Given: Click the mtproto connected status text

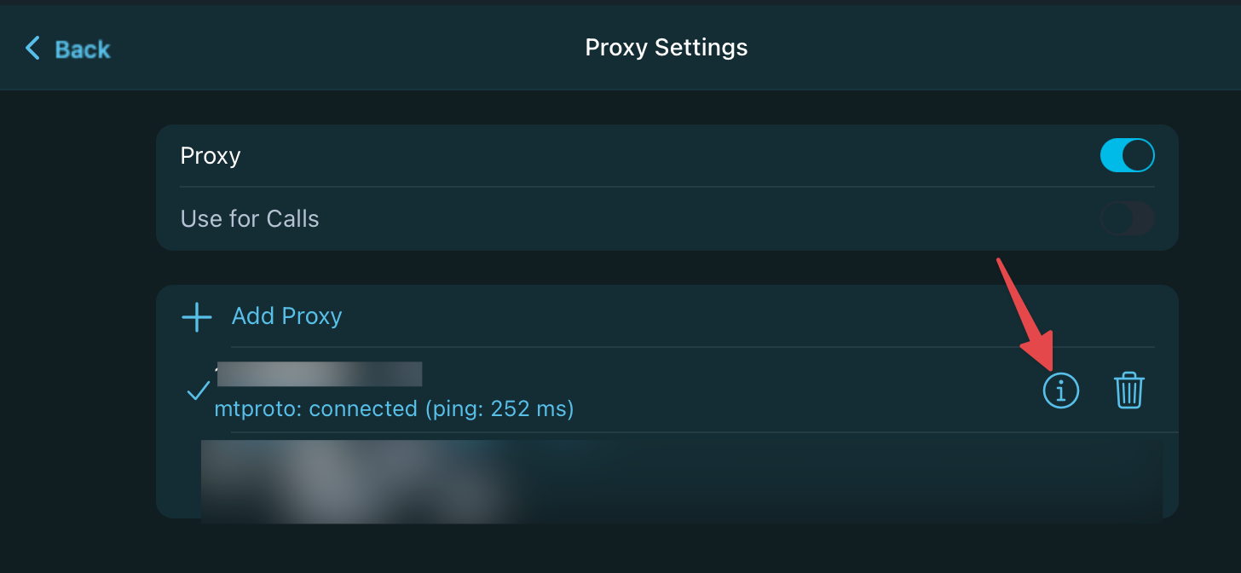Looking at the screenshot, I should coord(394,409).
